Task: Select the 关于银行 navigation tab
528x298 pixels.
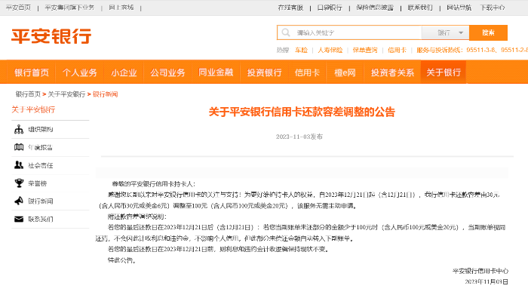Action: point(444,72)
